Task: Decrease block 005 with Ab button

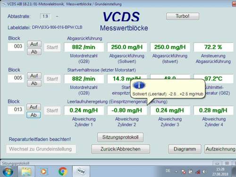Action: (x=34, y=84)
